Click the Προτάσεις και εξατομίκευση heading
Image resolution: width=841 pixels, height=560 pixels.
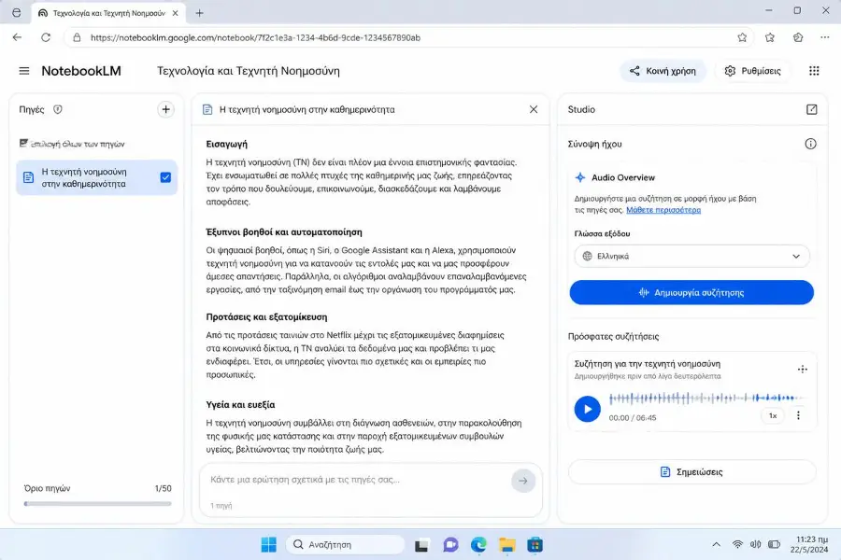(266, 316)
